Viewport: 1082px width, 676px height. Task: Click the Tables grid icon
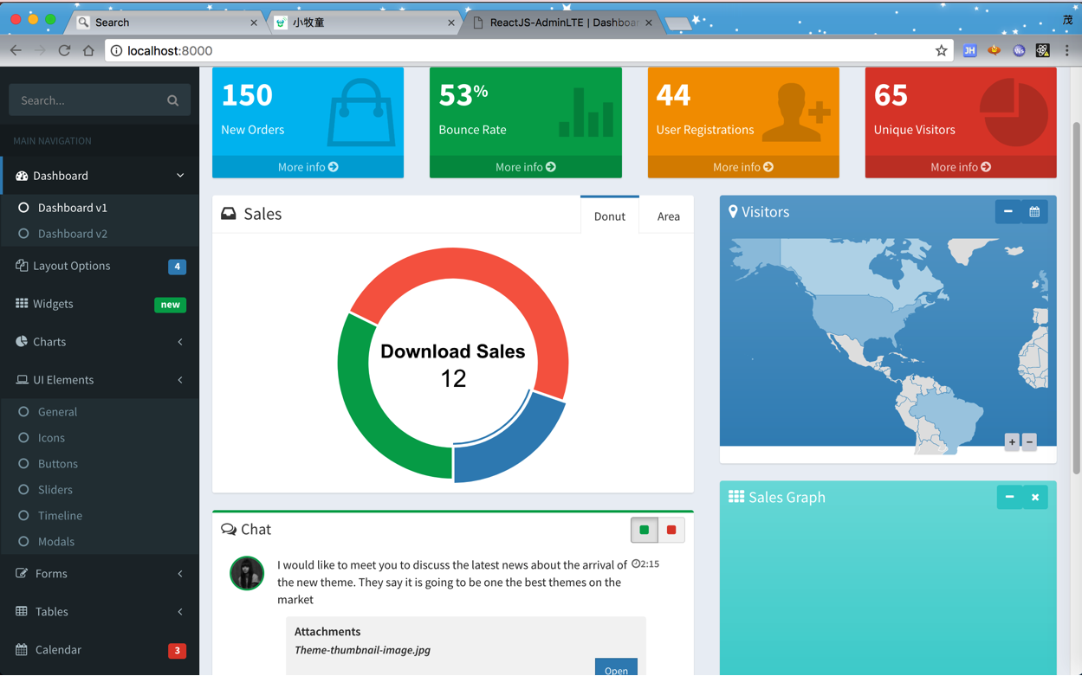(x=22, y=611)
